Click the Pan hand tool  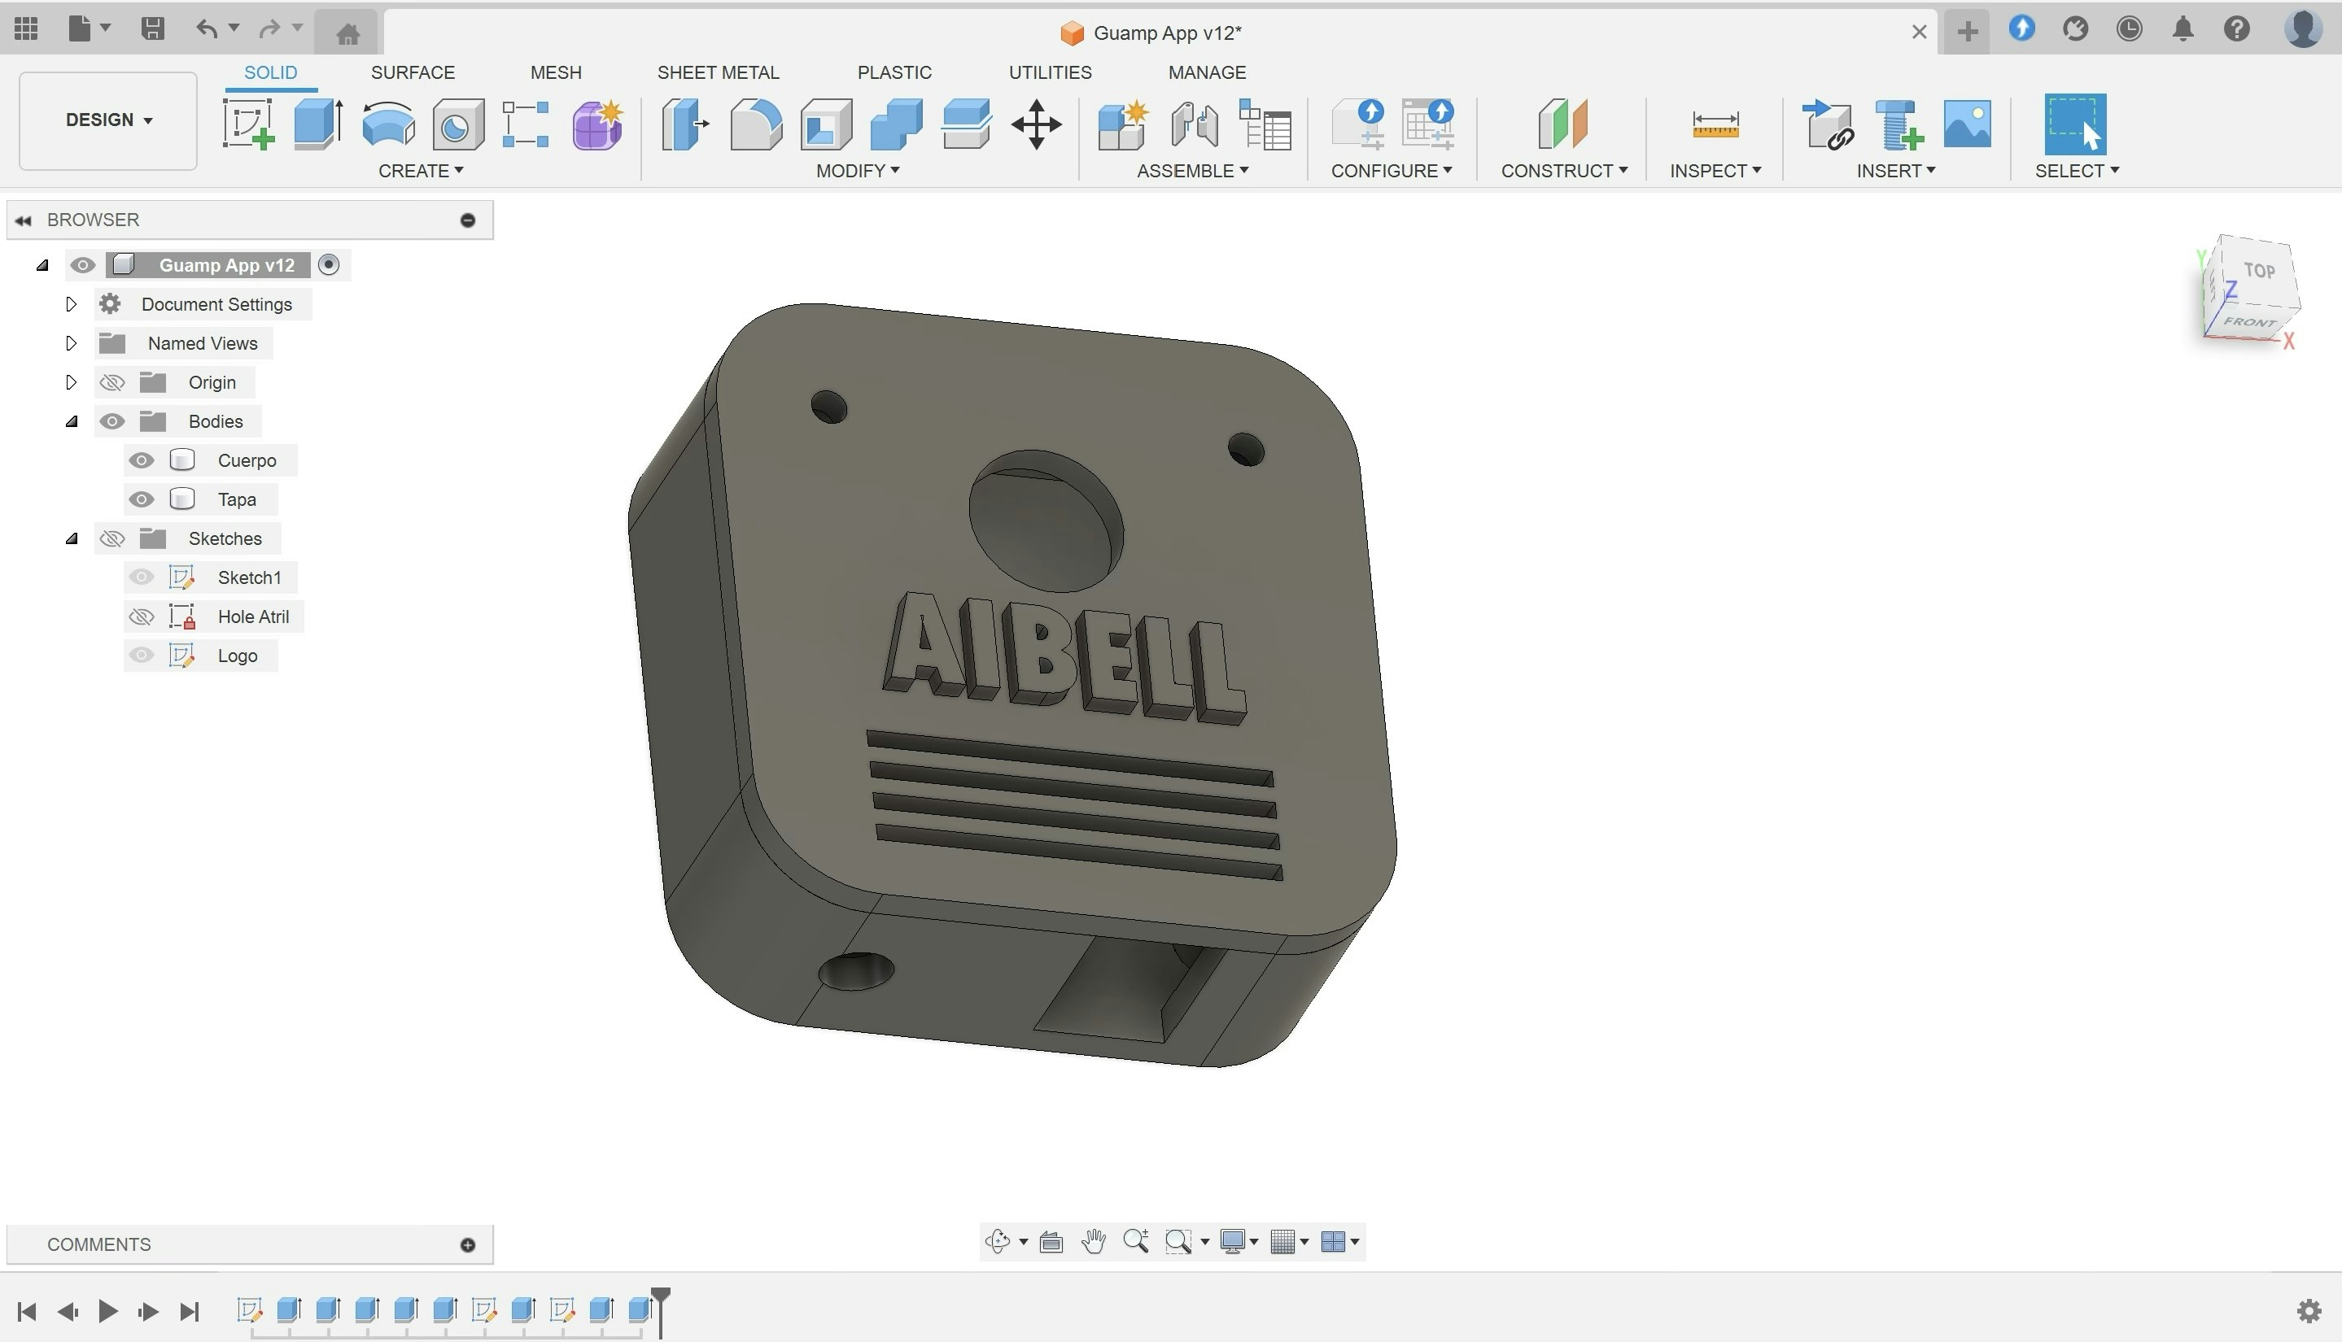coord(1094,1241)
